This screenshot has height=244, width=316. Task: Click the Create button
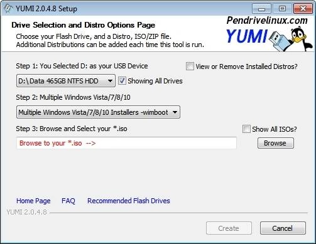pyautogui.click(x=229, y=228)
